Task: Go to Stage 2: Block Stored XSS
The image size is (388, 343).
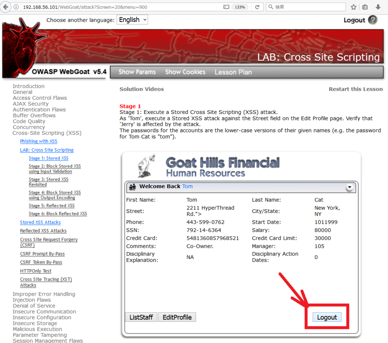Action: (x=55, y=168)
